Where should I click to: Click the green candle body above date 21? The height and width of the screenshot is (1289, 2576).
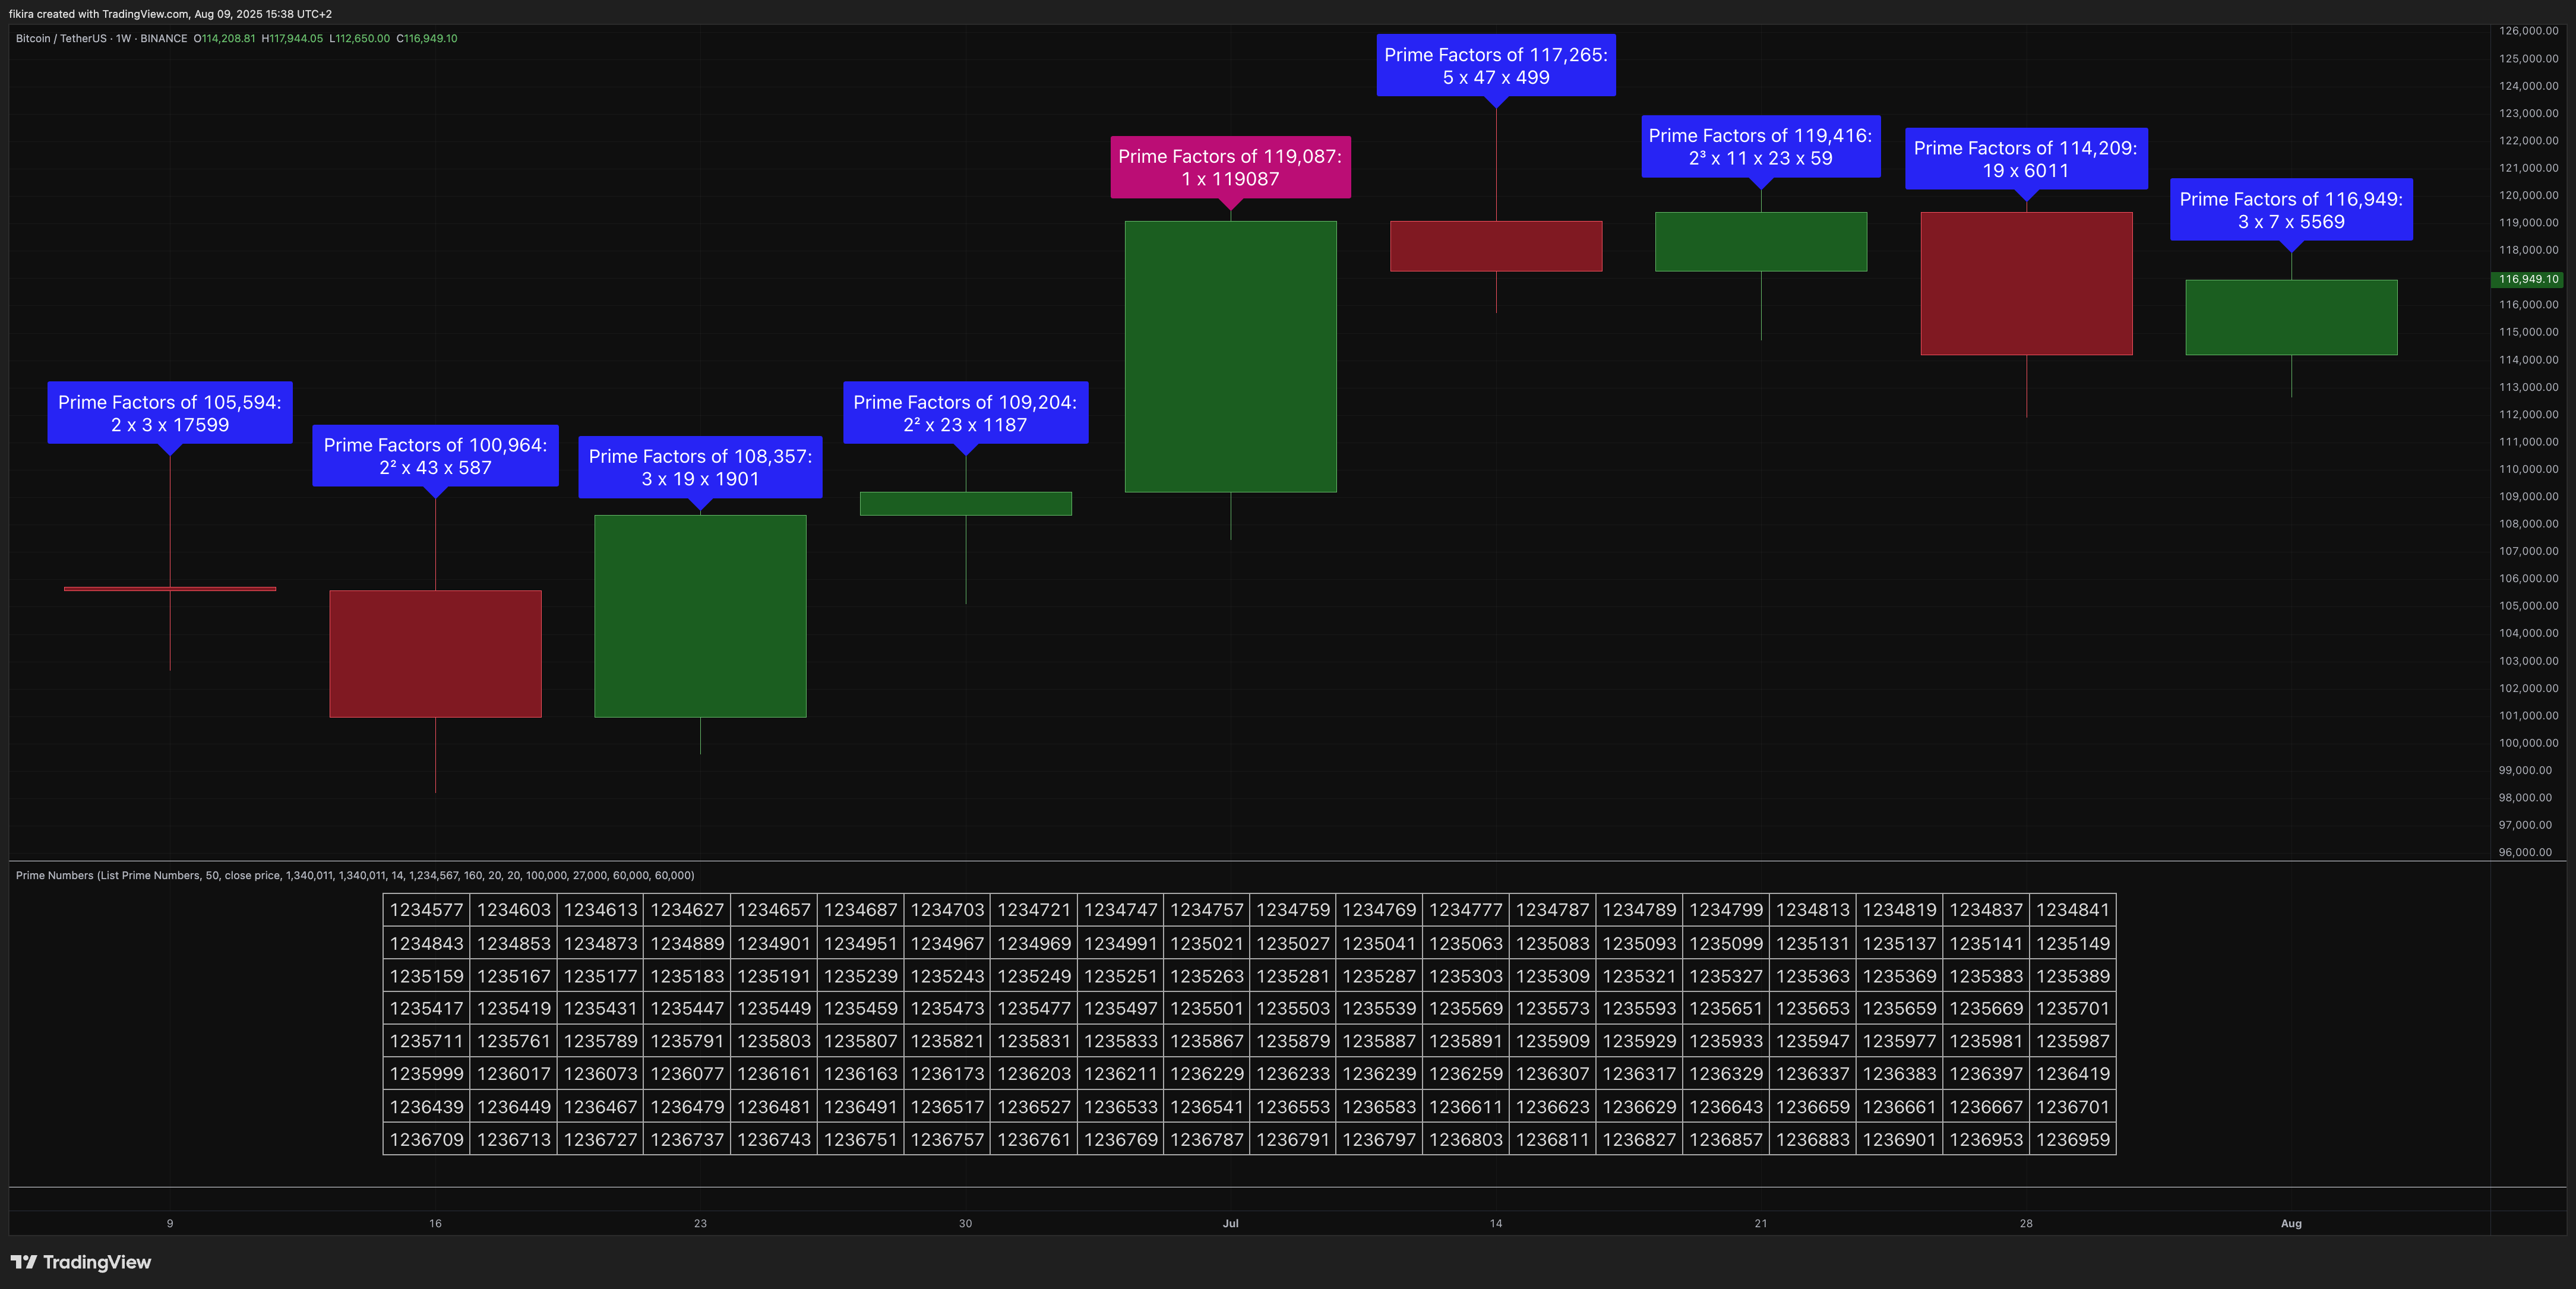[1761, 241]
